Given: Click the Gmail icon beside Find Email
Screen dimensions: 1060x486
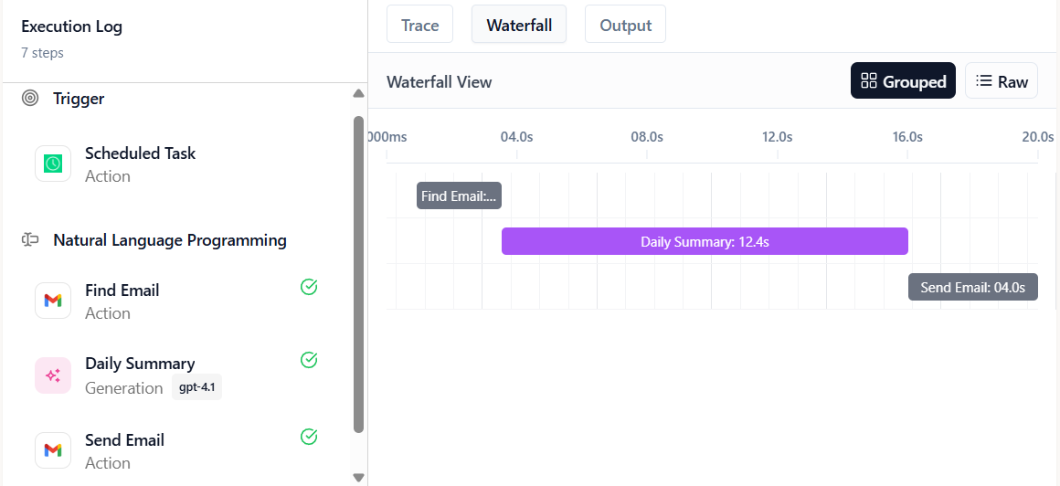Looking at the screenshot, I should [53, 301].
